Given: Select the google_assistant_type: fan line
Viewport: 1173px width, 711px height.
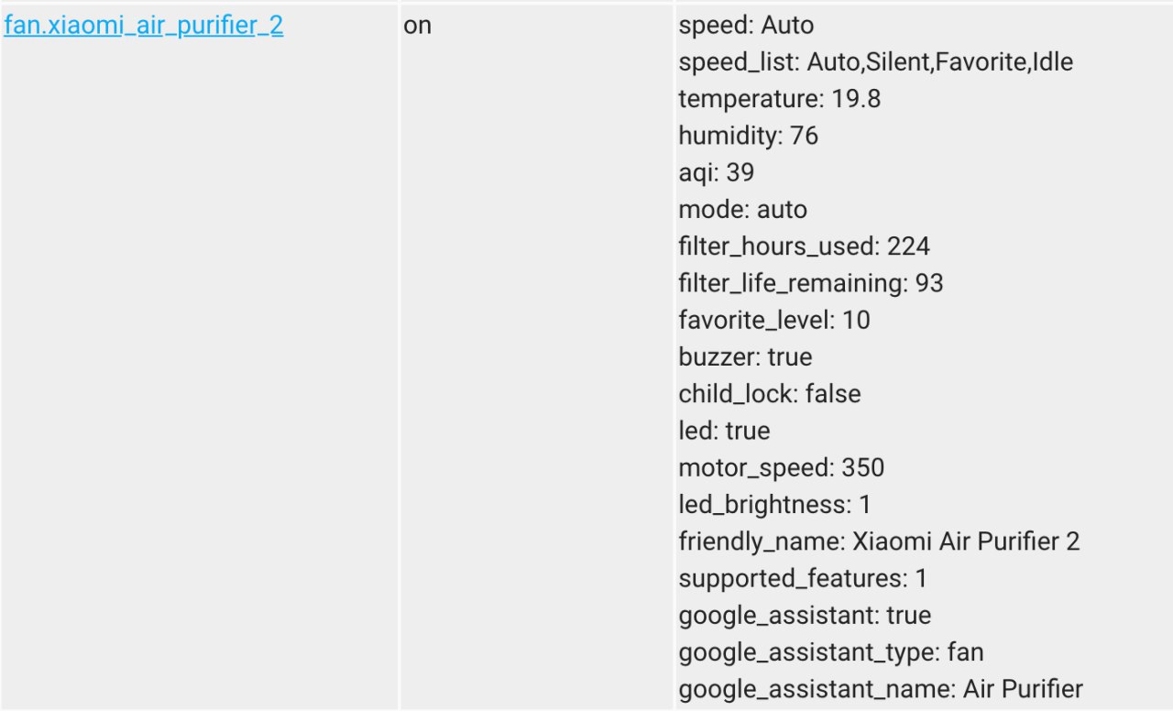Looking at the screenshot, I should 831,651.
